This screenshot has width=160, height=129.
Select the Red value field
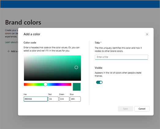53,99
